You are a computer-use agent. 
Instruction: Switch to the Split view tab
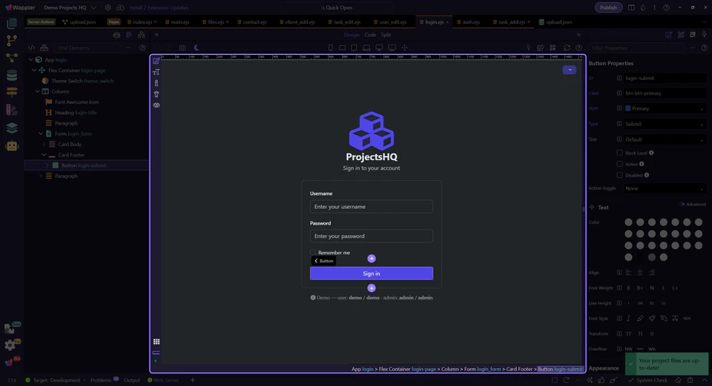(386, 35)
